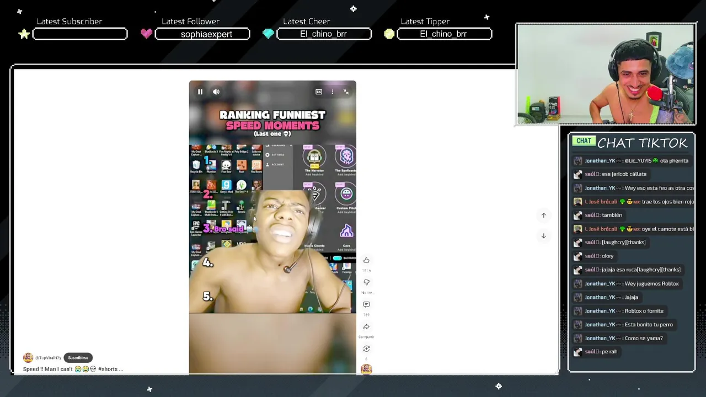Click the yellow coin icon beside Latest Tipper

tap(389, 34)
